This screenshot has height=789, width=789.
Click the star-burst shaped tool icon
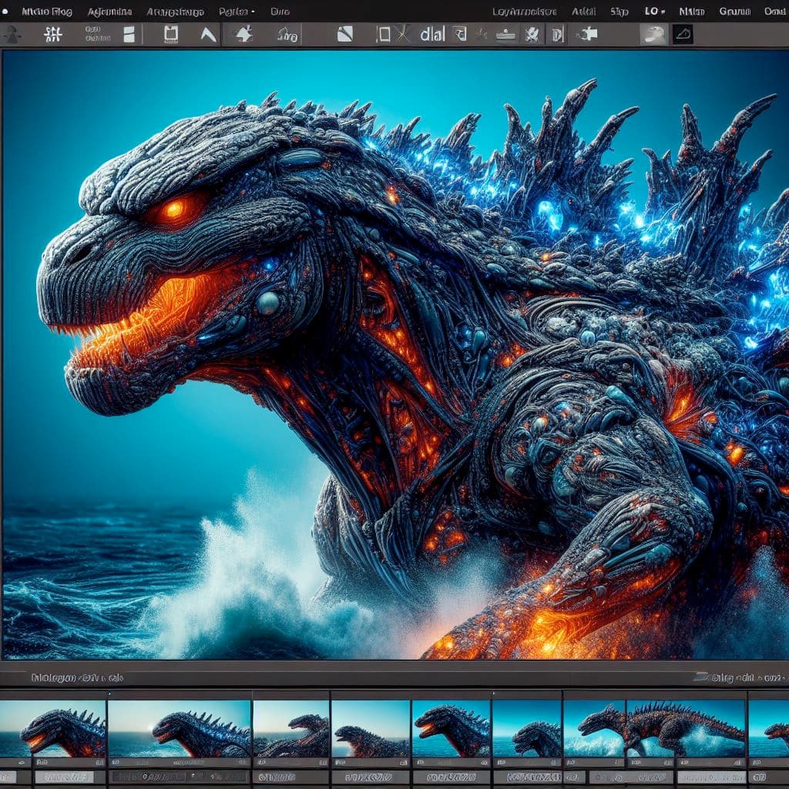244,34
